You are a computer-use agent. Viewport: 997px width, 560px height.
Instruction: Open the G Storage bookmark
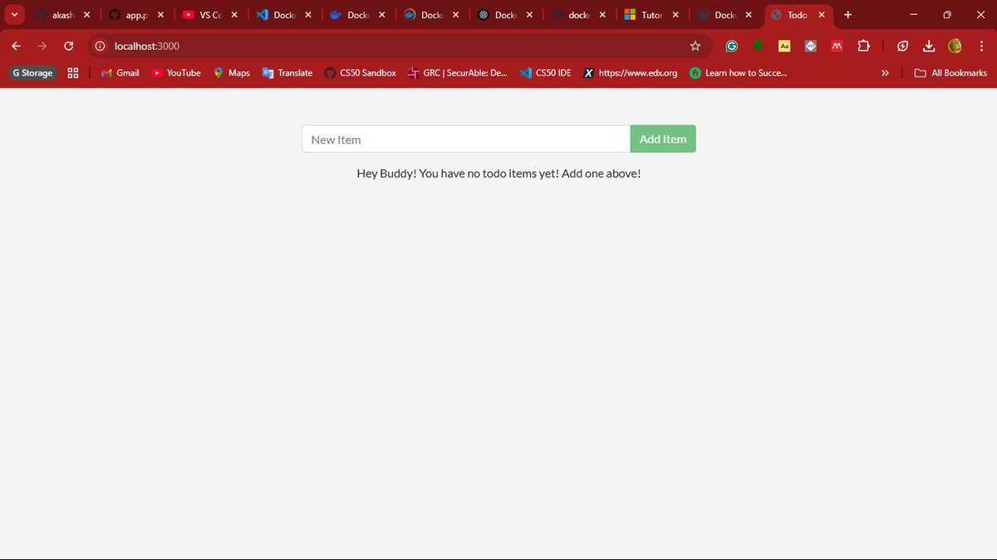[x=32, y=73]
